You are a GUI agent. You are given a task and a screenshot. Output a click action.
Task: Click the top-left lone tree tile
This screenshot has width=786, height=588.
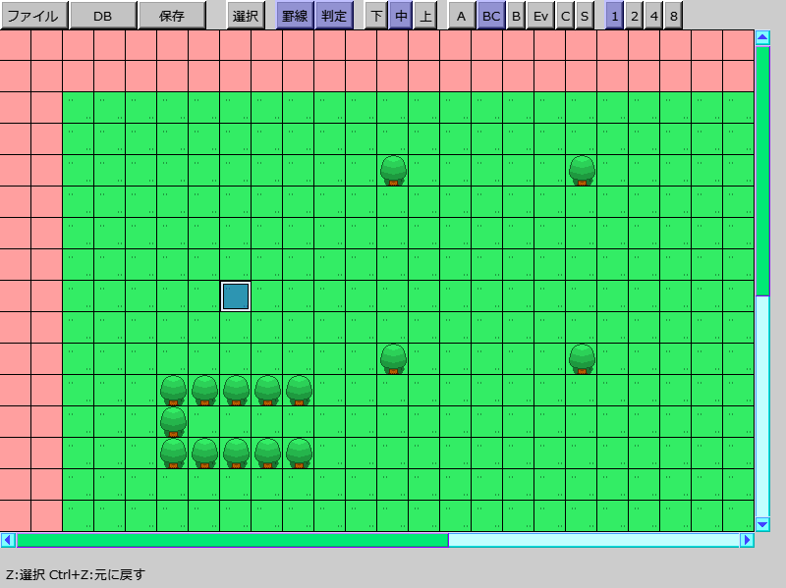393,170
